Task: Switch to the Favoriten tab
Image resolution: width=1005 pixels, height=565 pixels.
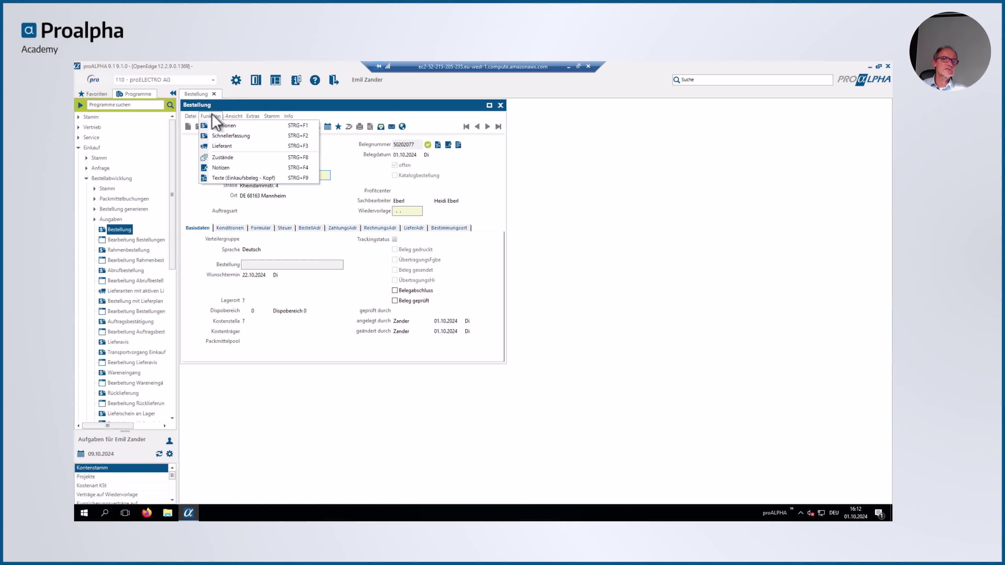Action: [93, 94]
